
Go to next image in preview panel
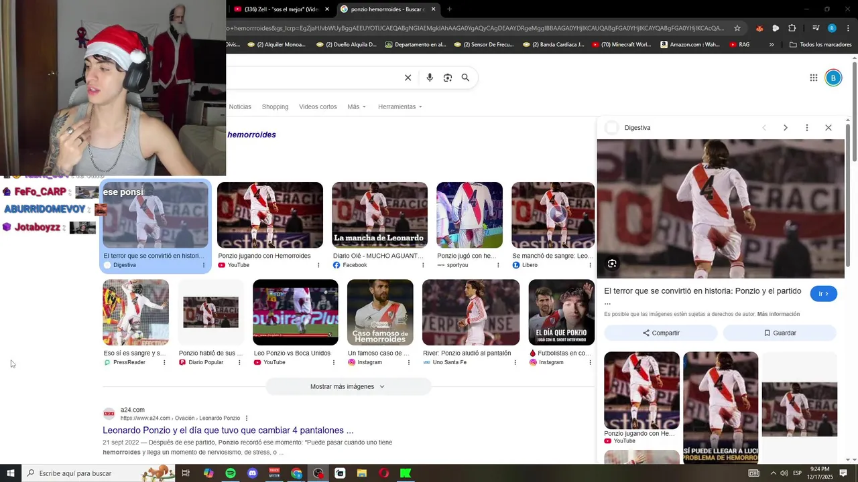click(786, 128)
